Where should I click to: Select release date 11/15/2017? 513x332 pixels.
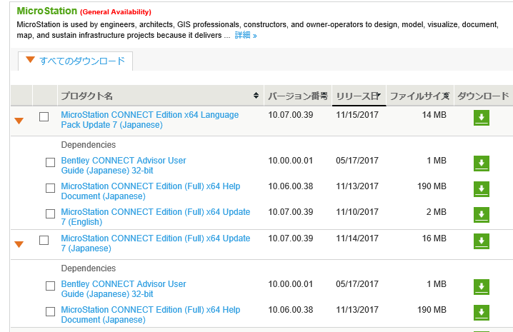click(x=357, y=115)
